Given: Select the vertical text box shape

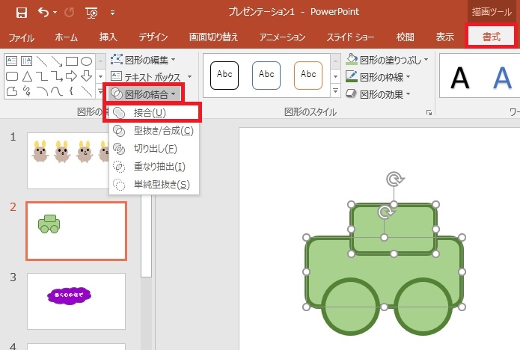Looking at the screenshot, I should point(26,61).
